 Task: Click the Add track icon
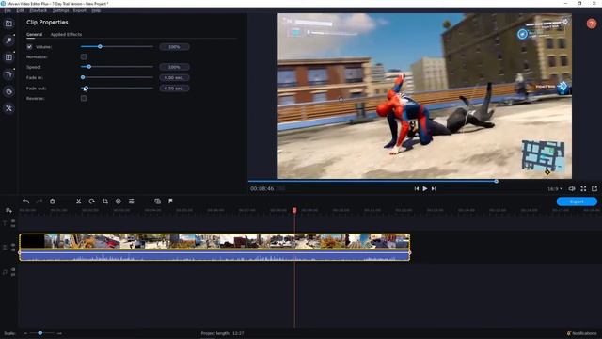coord(8,210)
